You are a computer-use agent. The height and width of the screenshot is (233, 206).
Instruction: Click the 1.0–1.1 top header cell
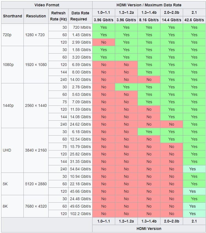104,12
